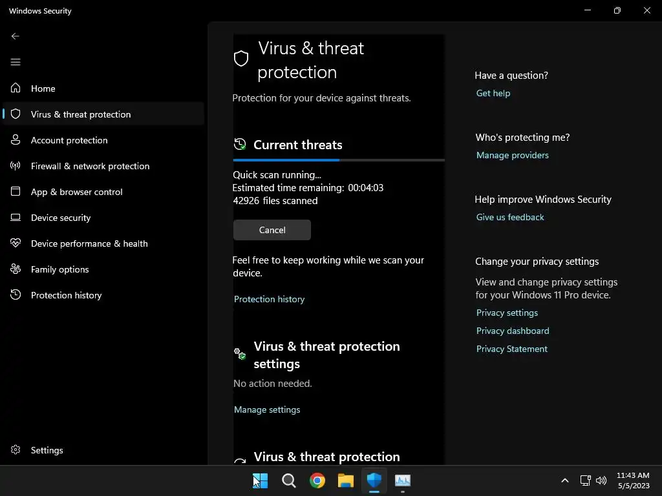Click the back arrow icon
Screen dimensions: 662x496
(x=16, y=36)
